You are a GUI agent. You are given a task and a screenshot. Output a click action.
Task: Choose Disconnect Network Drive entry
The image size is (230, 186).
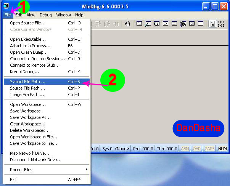coord(47,160)
